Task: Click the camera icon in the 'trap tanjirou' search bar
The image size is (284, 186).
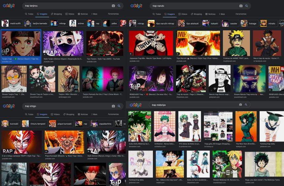Action: tap(113, 6)
